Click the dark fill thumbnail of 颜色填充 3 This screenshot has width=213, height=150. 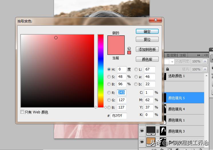point(151,131)
